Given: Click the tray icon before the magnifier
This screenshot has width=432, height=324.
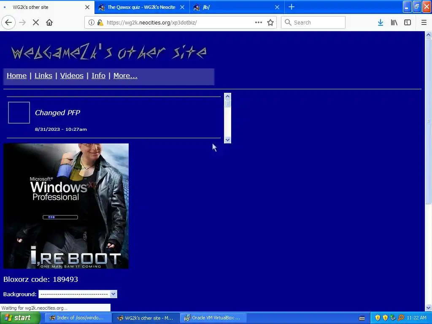Looking at the screenshot, I should click(393, 318).
